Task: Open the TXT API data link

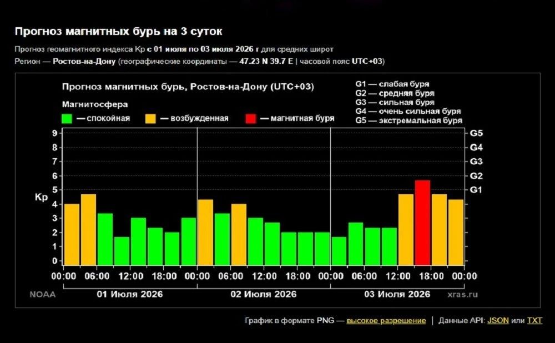Action: click(x=534, y=321)
